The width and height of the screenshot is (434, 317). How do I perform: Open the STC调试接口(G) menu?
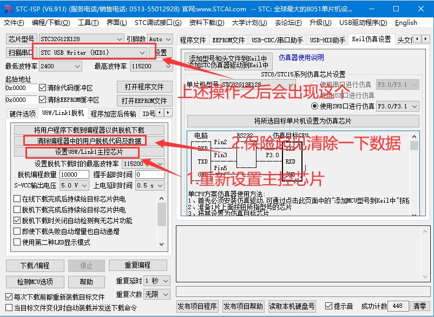[158, 23]
